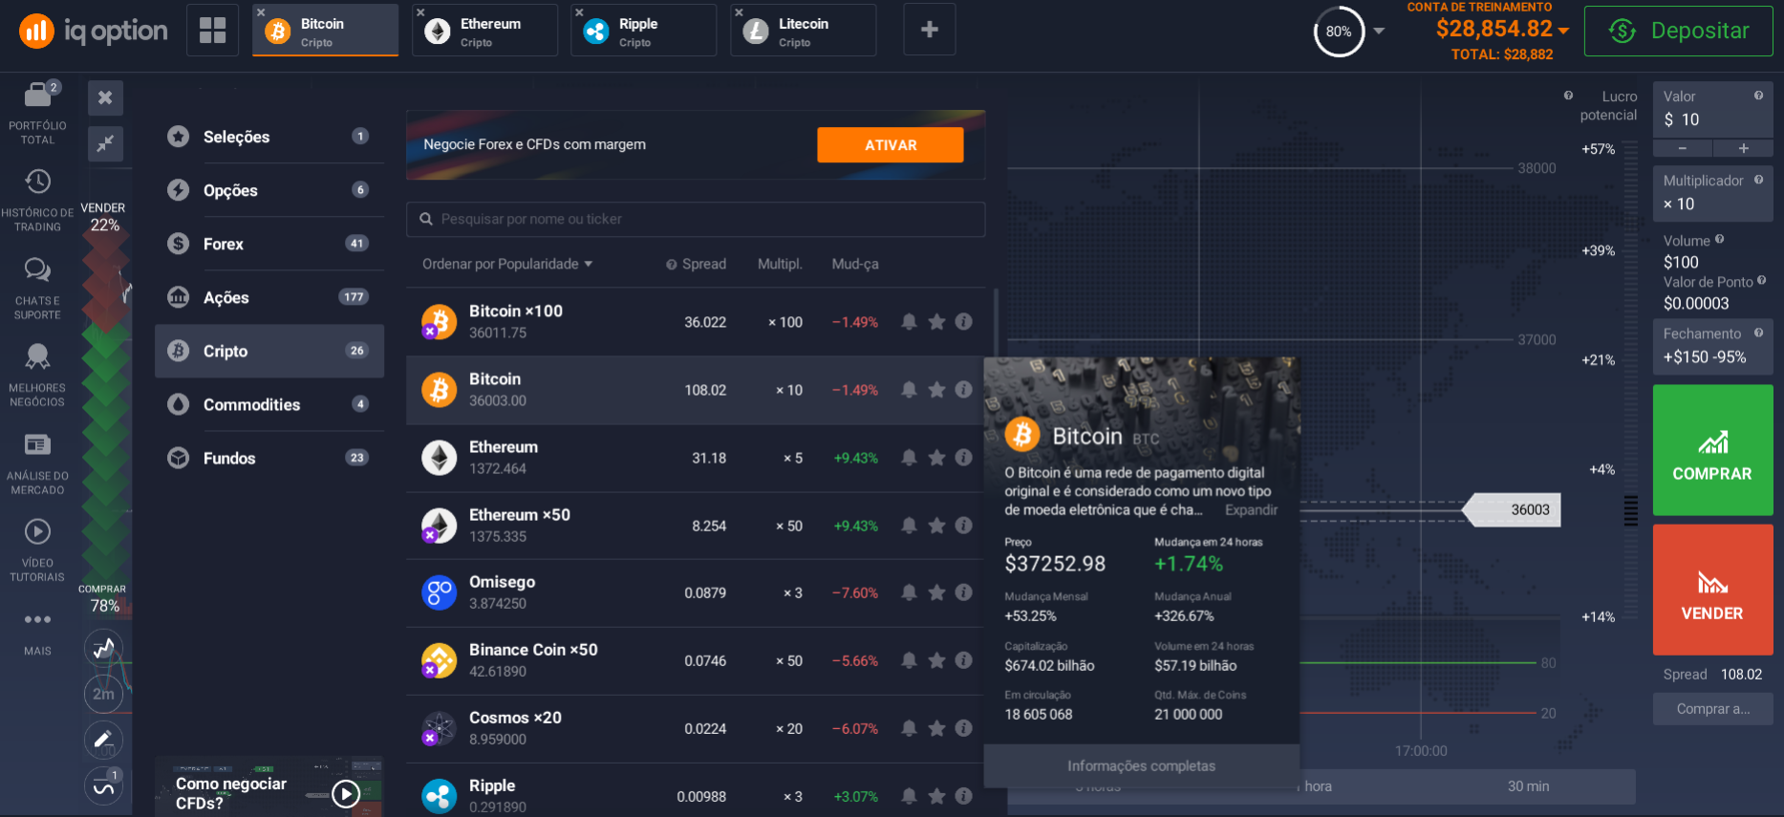This screenshot has height=817, width=1784.
Task: Select Seleções category
Action: coord(269,137)
